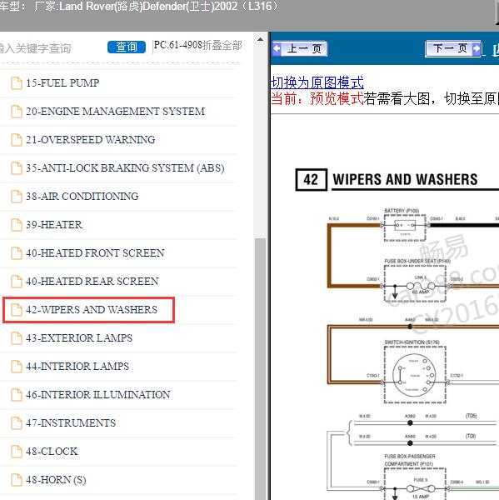Click the document icon beside 48-HORN (S)
499x500 pixels.
[17, 480]
